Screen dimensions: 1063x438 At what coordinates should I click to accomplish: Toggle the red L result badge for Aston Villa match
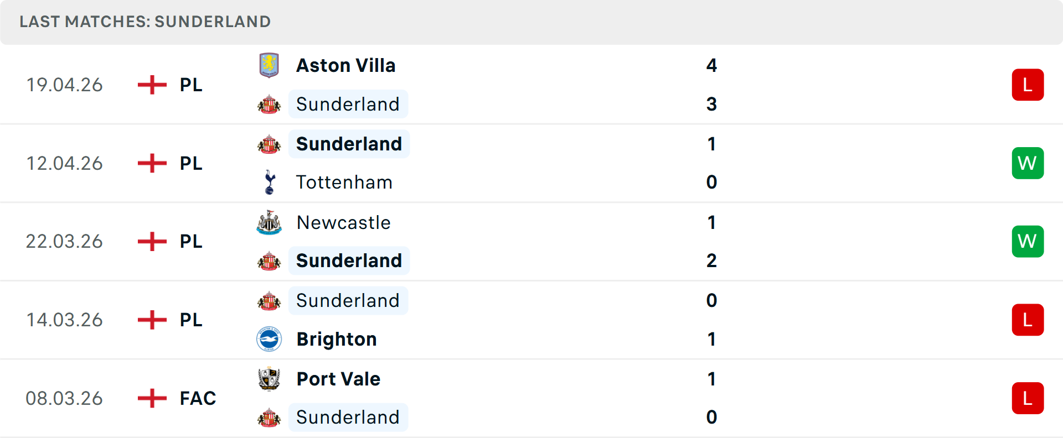tap(1028, 85)
